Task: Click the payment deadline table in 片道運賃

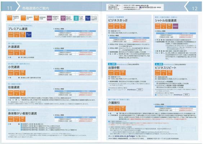Action: (x=75, y=53)
